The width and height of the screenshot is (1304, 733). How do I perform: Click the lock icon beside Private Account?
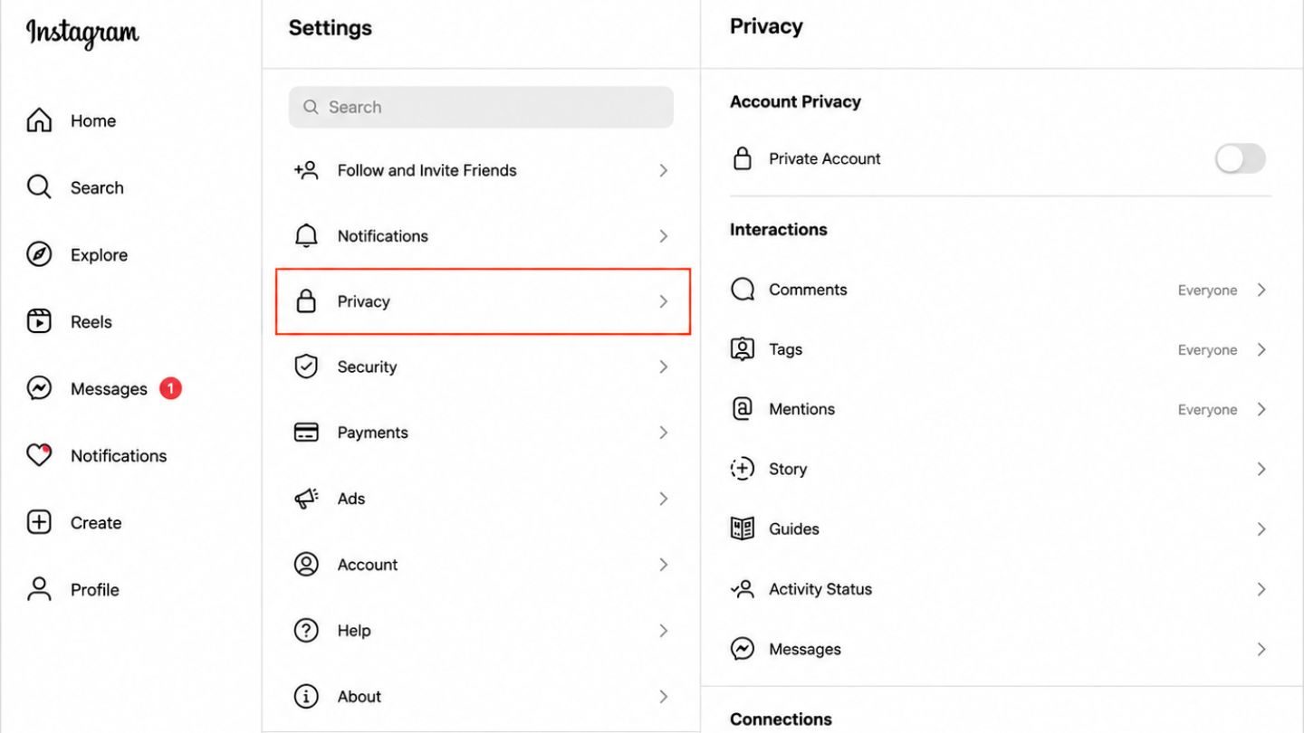743,158
